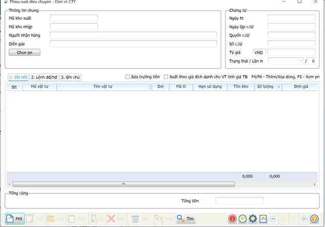Switch to the 2. Lệnh đđ/hđ tab

(x=44, y=77)
